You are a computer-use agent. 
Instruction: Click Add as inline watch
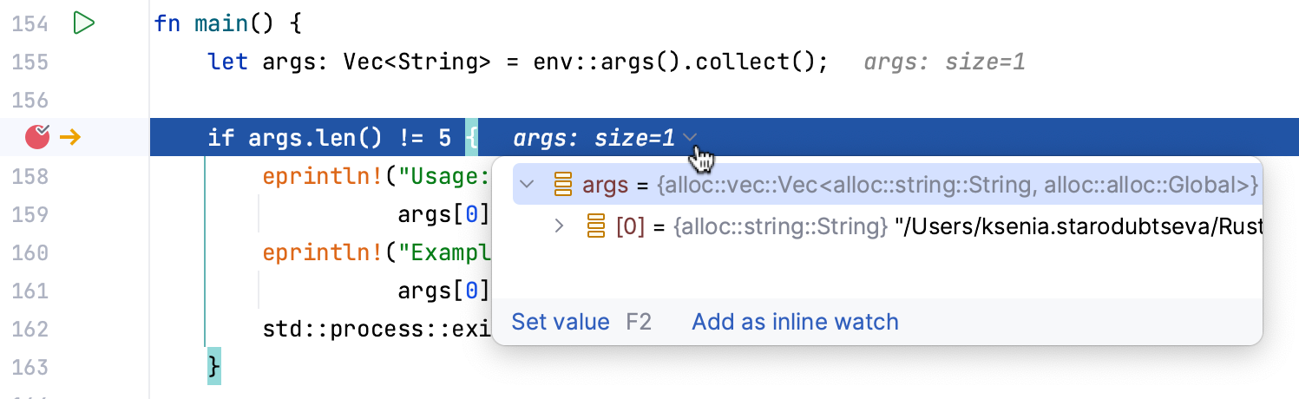795,322
